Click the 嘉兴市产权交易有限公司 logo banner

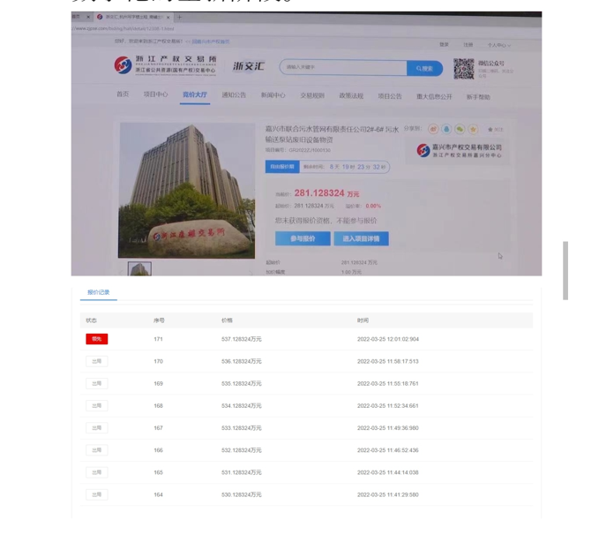pos(459,151)
